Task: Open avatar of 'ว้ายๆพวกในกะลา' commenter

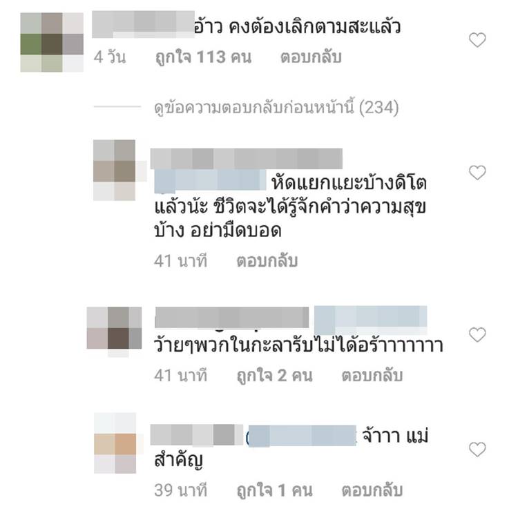Action: 114,332
